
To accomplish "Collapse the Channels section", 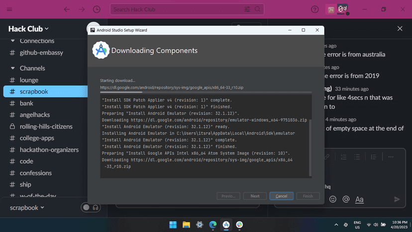I will click(13, 68).
